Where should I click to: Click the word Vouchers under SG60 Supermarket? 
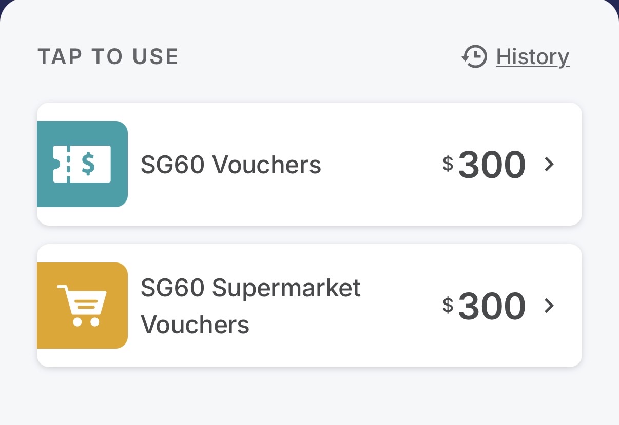(195, 325)
